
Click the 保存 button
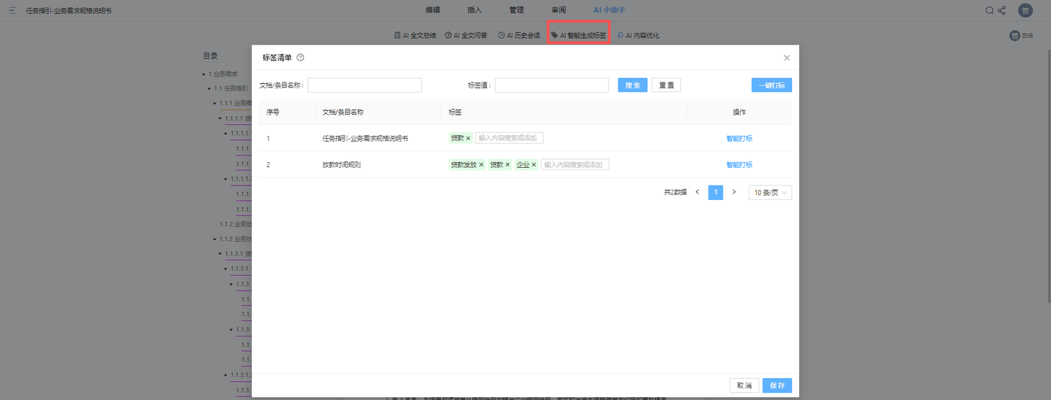click(x=777, y=385)
